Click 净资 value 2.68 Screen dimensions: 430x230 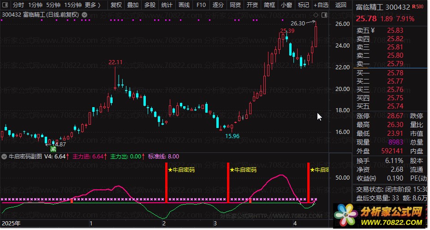click(x=397, y=169)
